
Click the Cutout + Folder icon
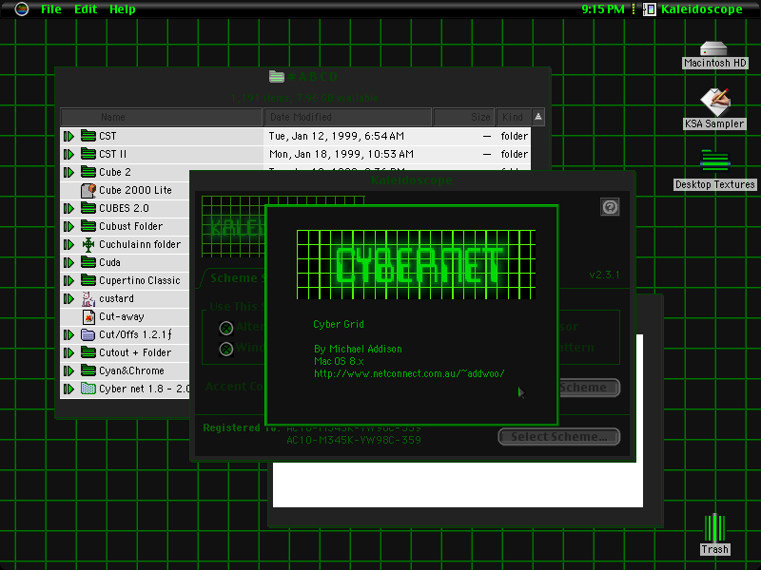coord(88,352)
